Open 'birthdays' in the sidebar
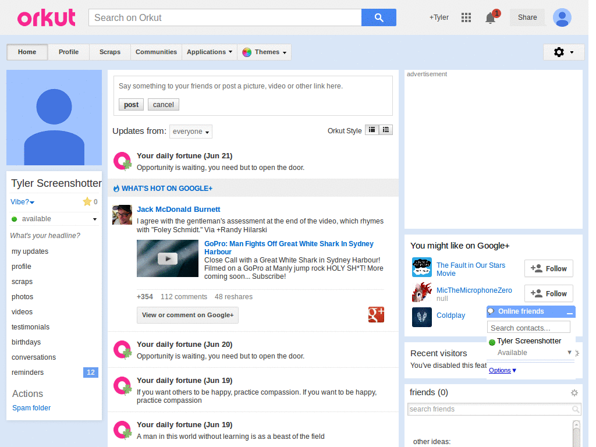596x447 pixels. [26, 342]
